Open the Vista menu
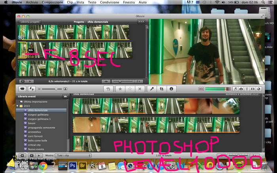 (80, 2)
